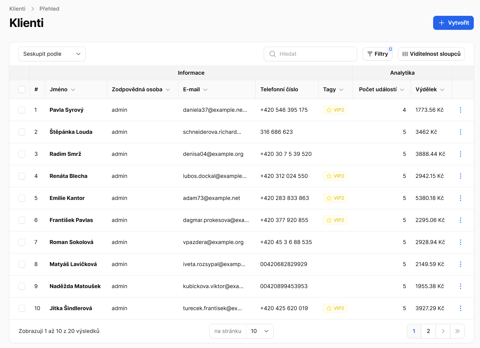Click the Analytika column group header
The width and height of the screenshot is (480, 348).
click(x=402, y=73)
